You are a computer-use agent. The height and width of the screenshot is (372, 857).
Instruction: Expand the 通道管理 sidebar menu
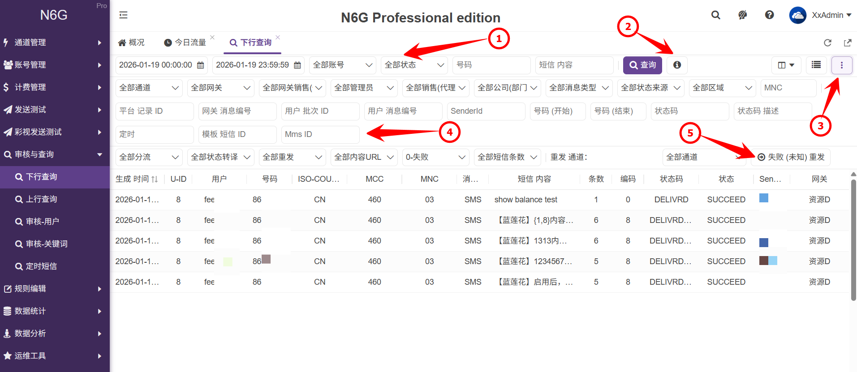tap(55, 43)
